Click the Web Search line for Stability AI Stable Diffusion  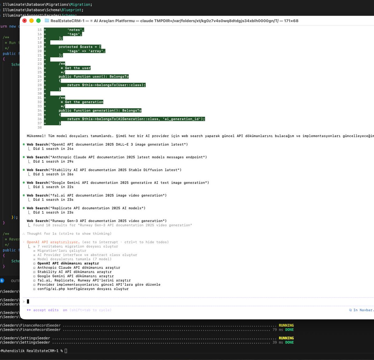pos(104,170)
